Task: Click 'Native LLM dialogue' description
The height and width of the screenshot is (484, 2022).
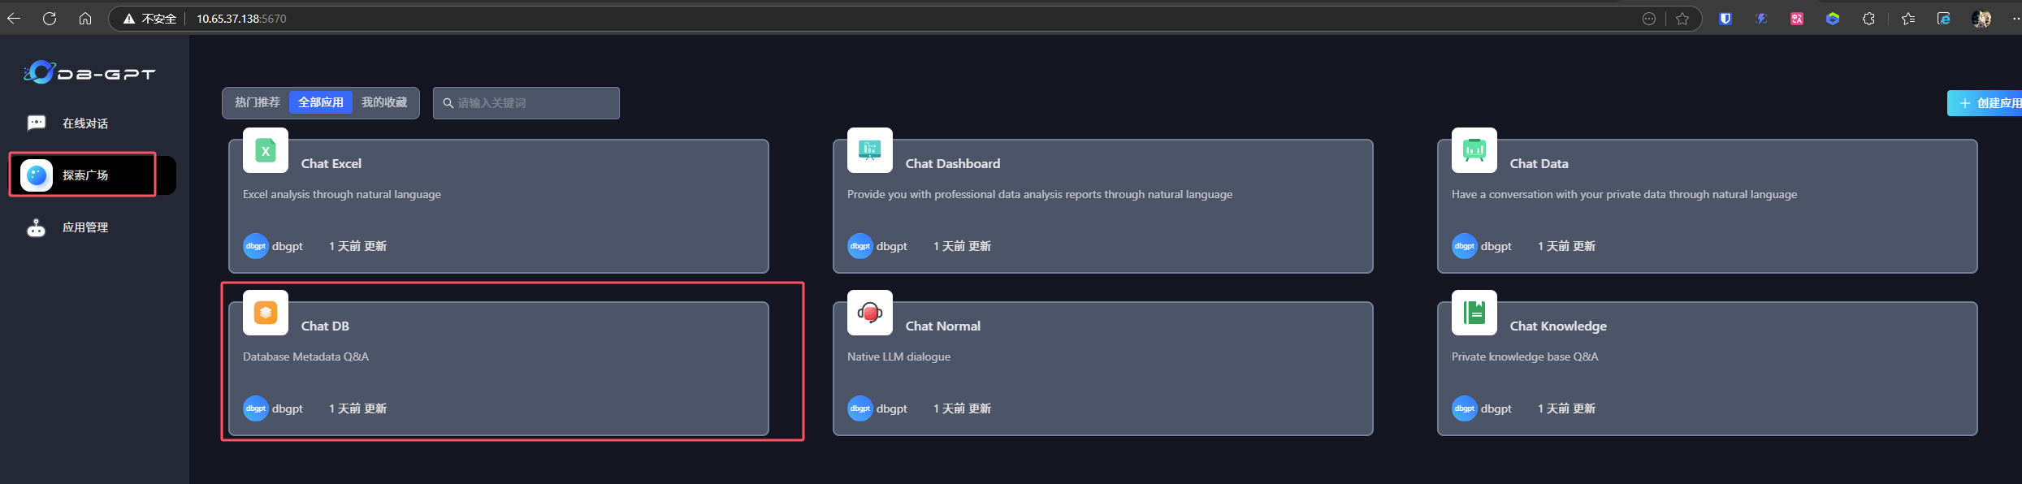Action: tap(898, 357)
